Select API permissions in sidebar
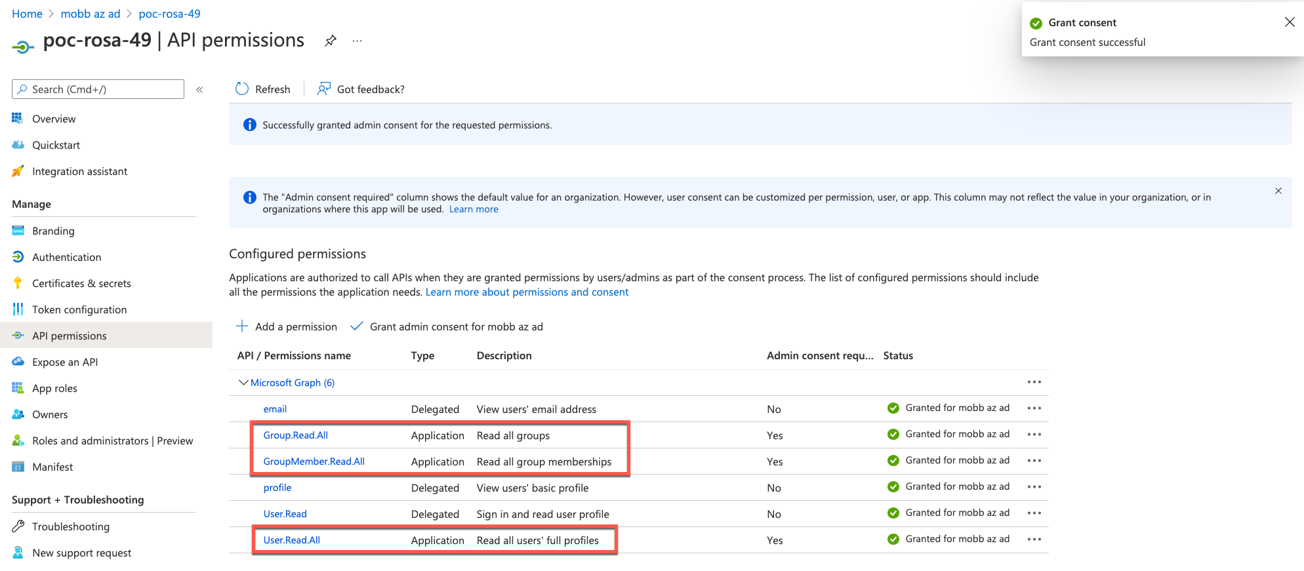The width and height of the screenshot is (1304, 571). [106, 335]
